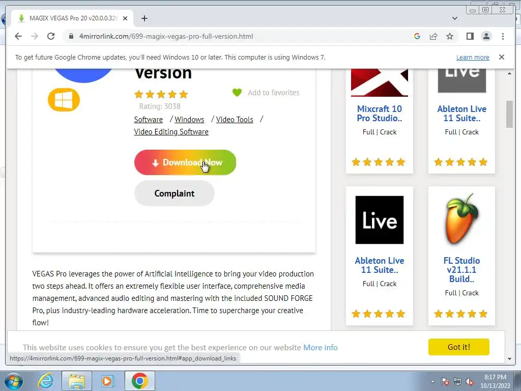The height and width of the screenshot is (391, 521).
Task: Open the Learn more link
Action: click(x=473, y=57)
